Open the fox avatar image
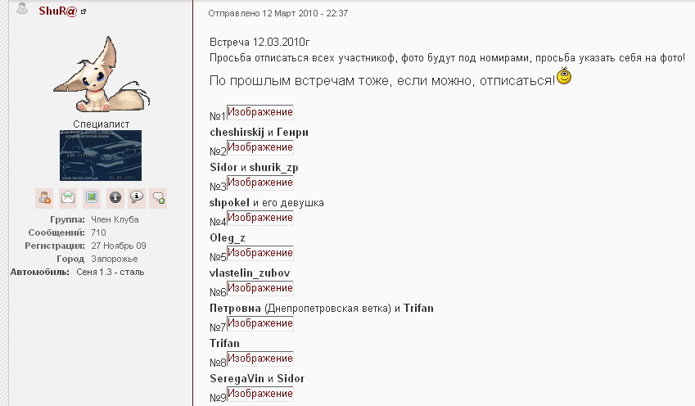Image resolution: width=695 pixels, height=406 pixels. tap(101, 74)
